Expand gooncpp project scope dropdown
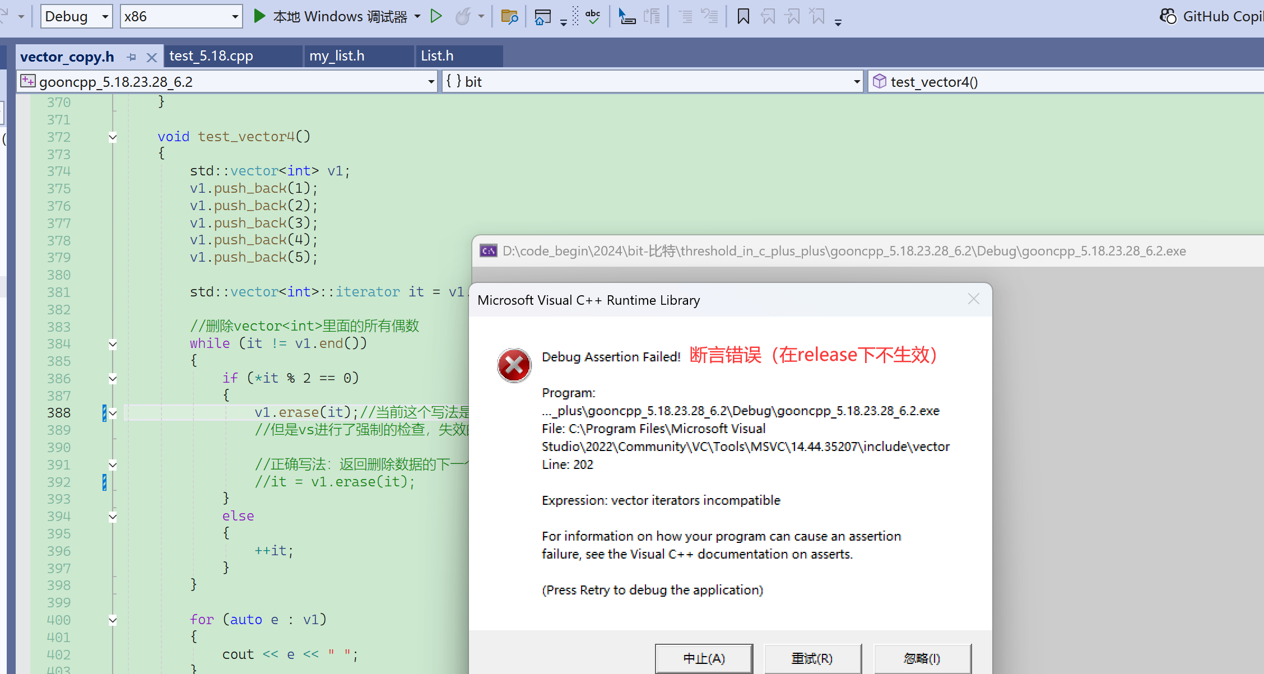1264x674 pixels. pos(430,82)
